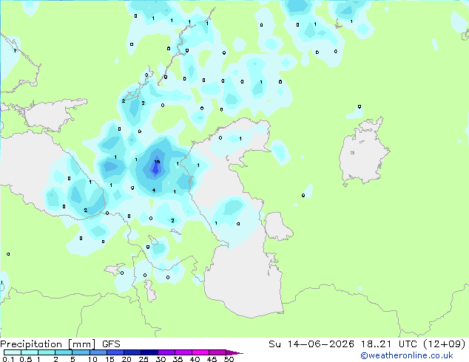Click the '25' legend scale label
The image size is (469, 362).
click(144, 359)
